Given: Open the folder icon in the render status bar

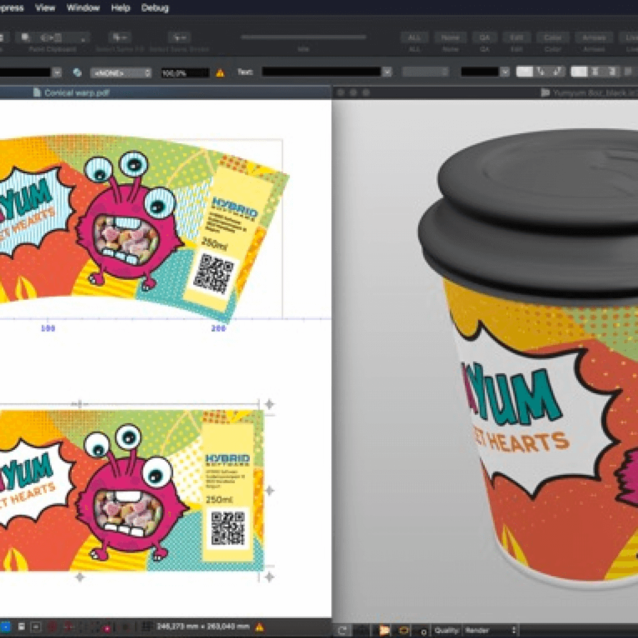Looking at the screenshot, I should [x=385, y=630].
